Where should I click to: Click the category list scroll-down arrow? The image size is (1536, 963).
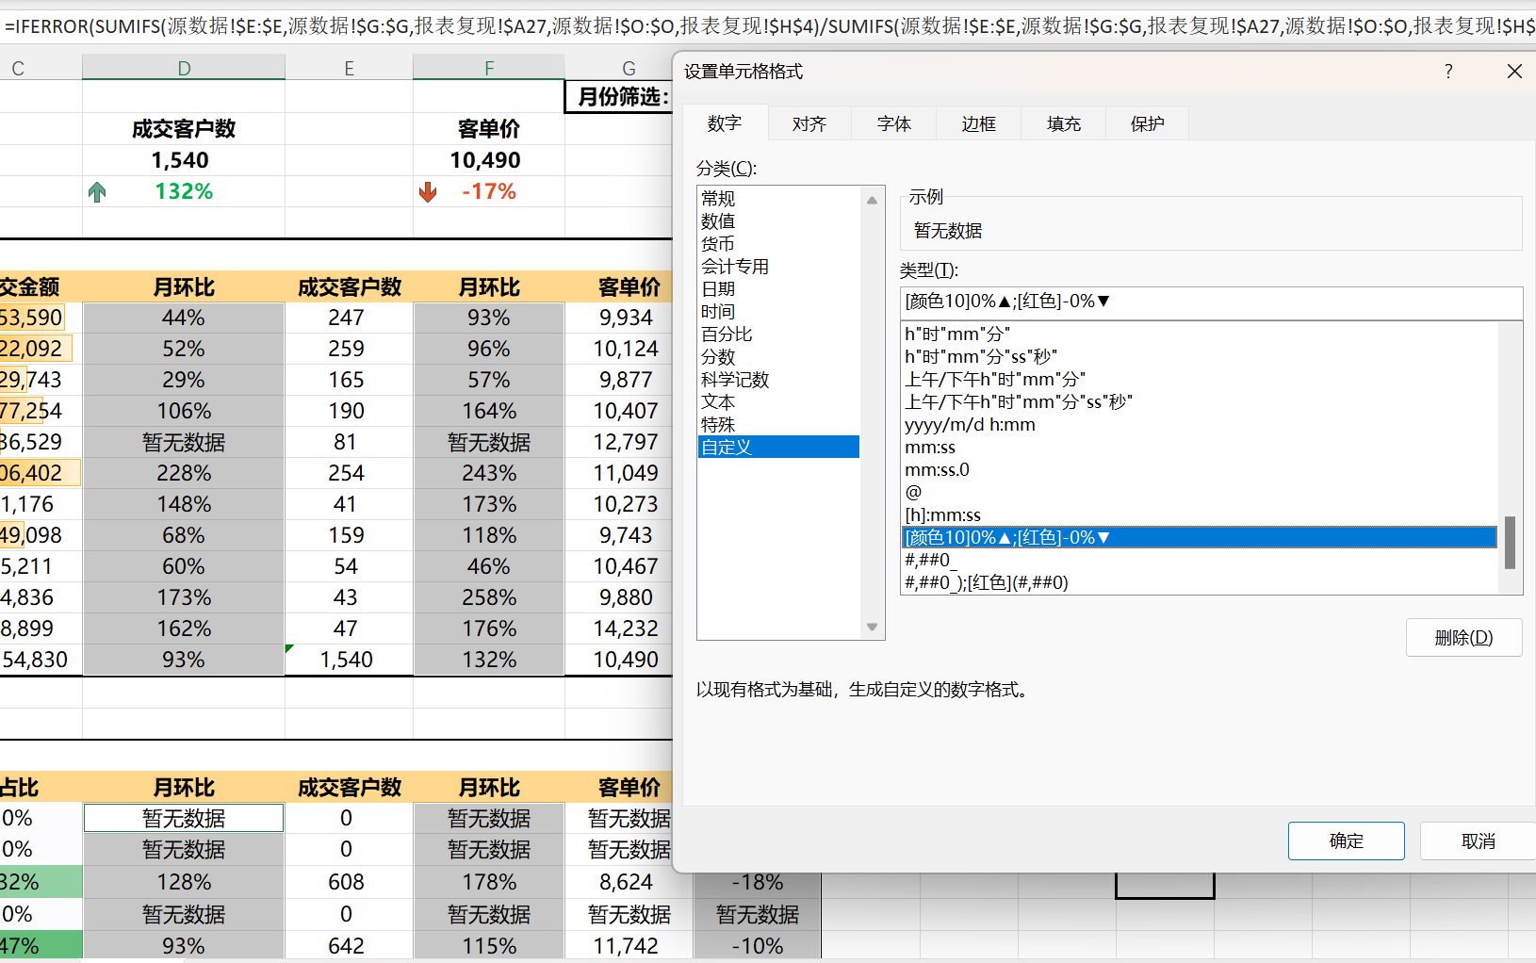[x=872, y=626]
